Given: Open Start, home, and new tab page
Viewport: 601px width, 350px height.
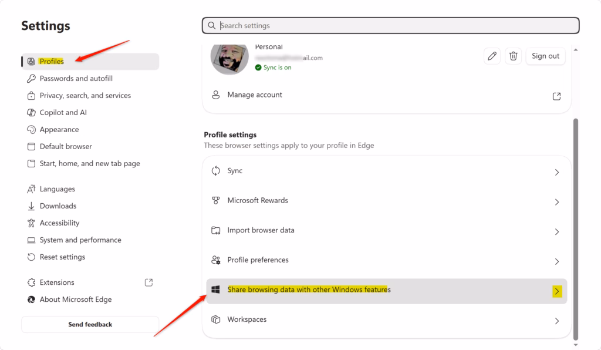Looking at the screenshot, I should point(90,163).
